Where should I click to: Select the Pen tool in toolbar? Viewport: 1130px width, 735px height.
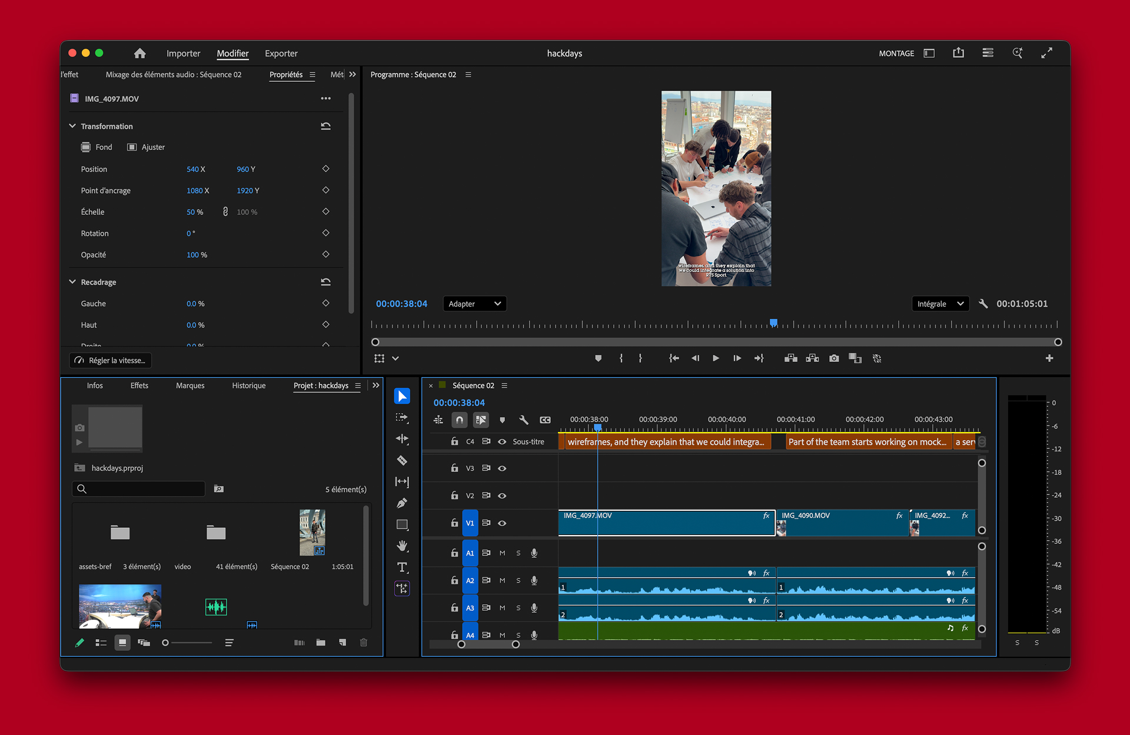[x=402, y=503]
